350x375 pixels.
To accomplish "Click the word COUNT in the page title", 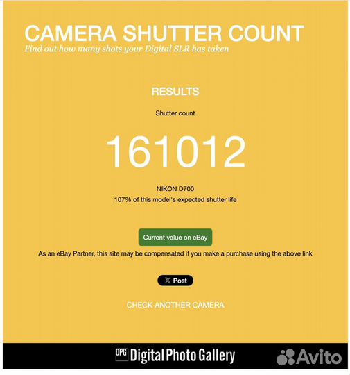I will (x=266, y=33).
